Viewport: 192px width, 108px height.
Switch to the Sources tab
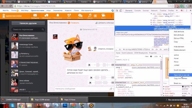click(146, 10)
